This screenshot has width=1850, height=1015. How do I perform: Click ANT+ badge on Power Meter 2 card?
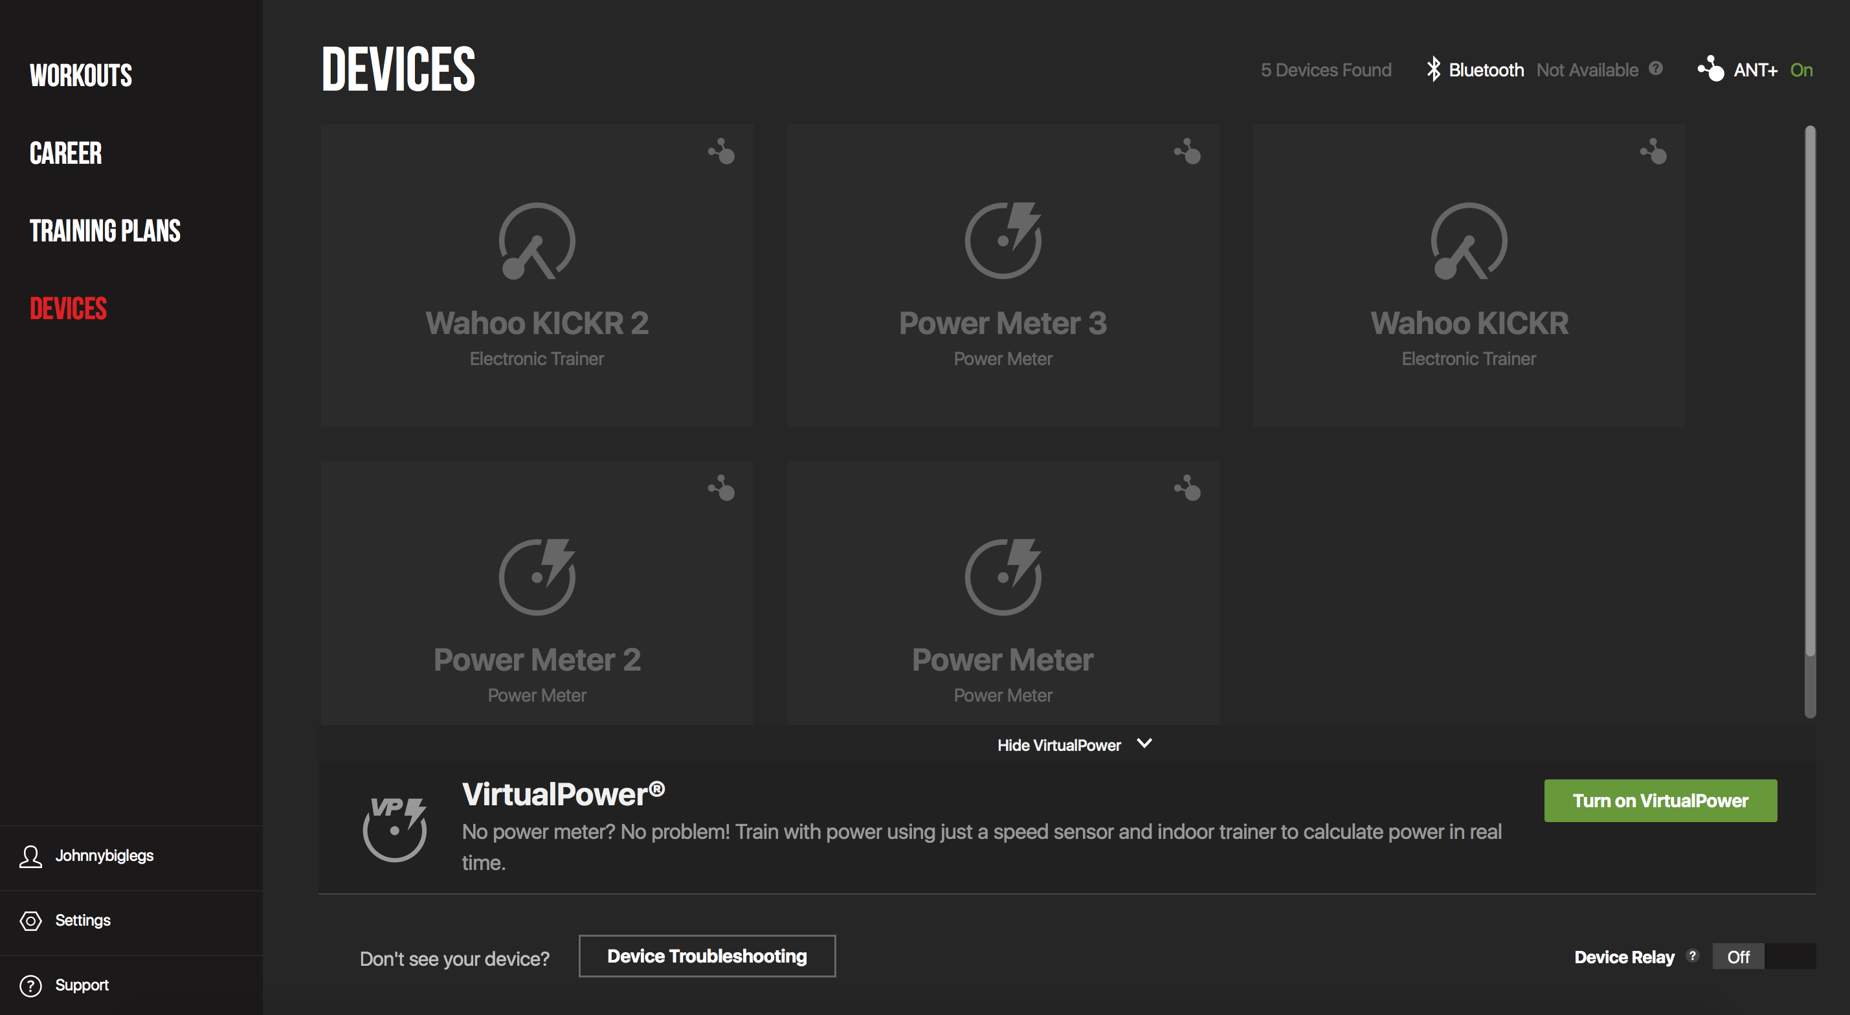722,489
